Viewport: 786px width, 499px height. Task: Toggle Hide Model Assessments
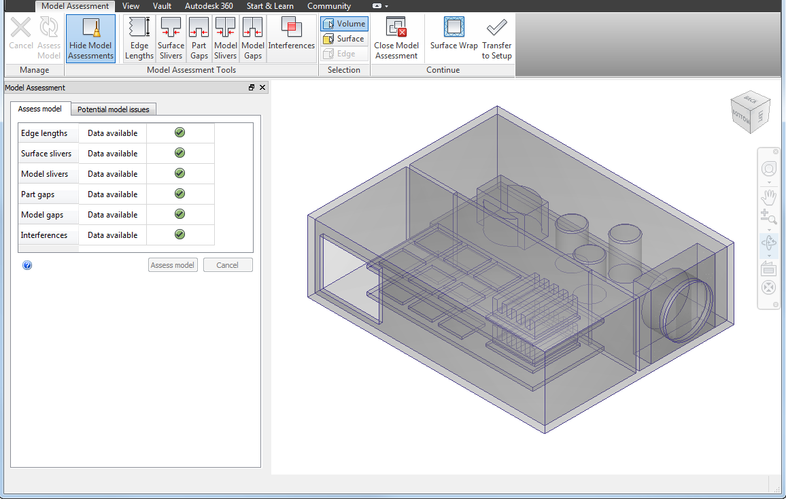(90, 37)
